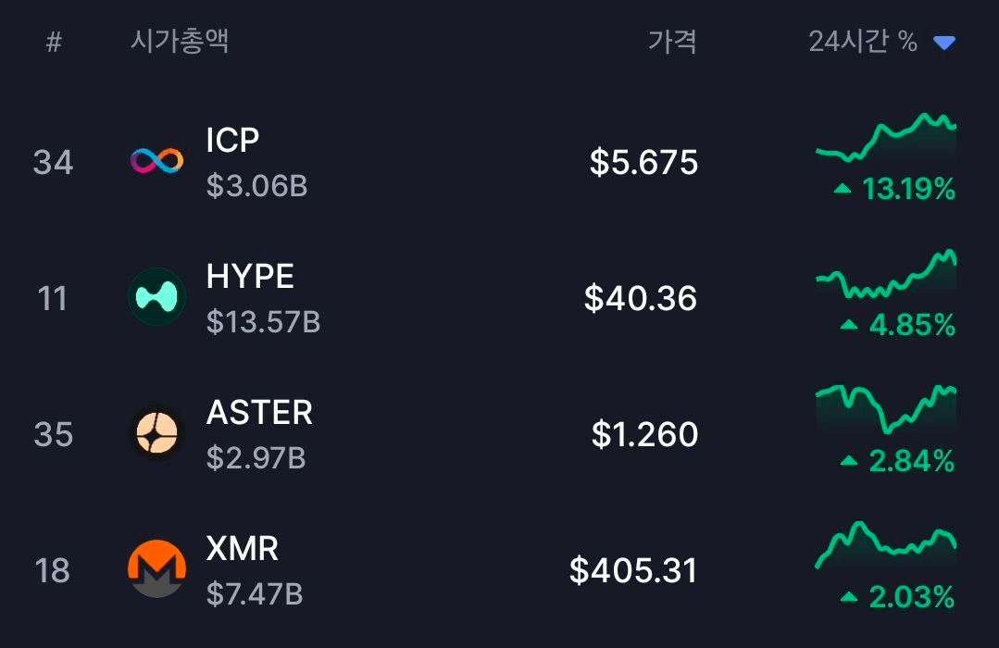Sort by the 24시간 % column header
Screen dimensions: 999x648
click(x=862, y=42)
